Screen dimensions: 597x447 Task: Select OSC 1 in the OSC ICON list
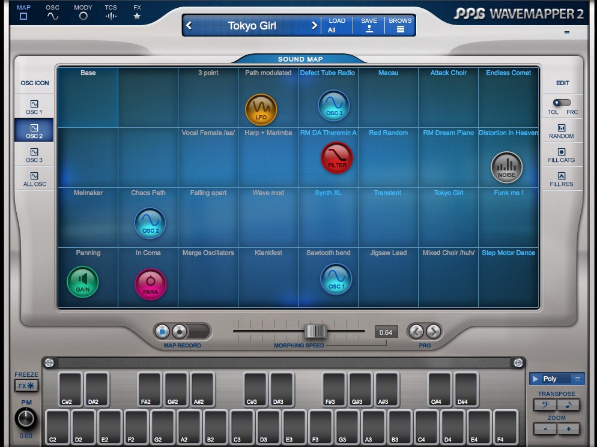34,107
